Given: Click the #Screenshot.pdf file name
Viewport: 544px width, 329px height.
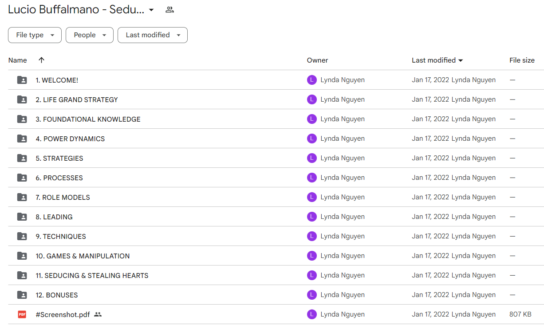Looking at the screenshot, I should 63,315.
